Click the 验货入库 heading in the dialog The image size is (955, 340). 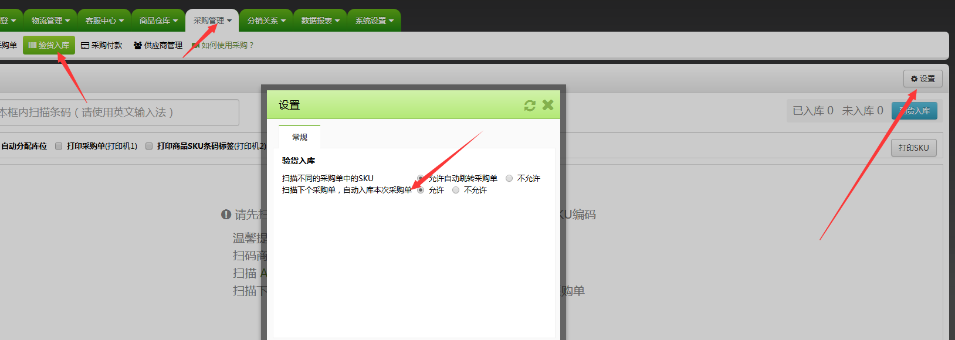[x=299, y=161]
